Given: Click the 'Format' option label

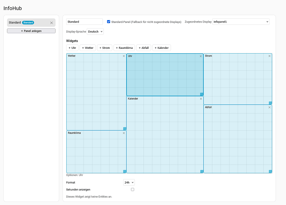Looking at the screenshot, I should pos(71,182).
